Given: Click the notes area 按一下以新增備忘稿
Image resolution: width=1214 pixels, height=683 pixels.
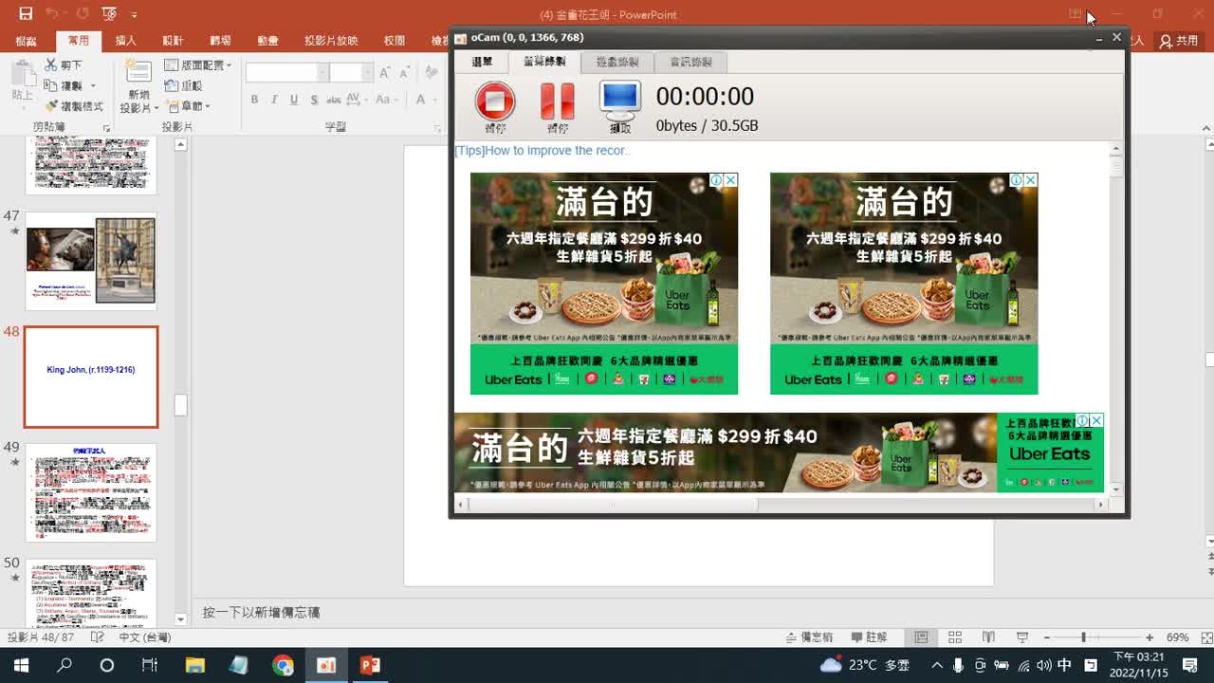Looking at the screenshot, I should coord(261,613).
